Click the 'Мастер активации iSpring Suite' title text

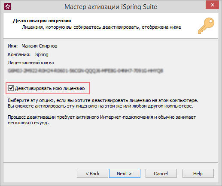click(111, 7)
